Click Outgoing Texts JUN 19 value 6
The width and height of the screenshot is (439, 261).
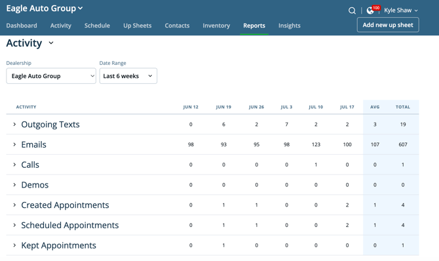coord(223,124)
